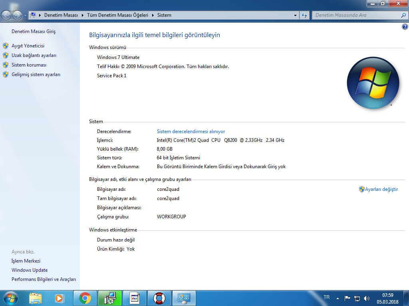This screenshot has width=409, height=306.
Task: Click the installer icon on green taskbar button
Action: coord(110,298)
